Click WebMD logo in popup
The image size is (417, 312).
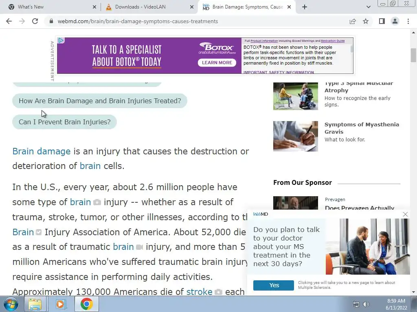pyautogui.click(x=261, y=214)
